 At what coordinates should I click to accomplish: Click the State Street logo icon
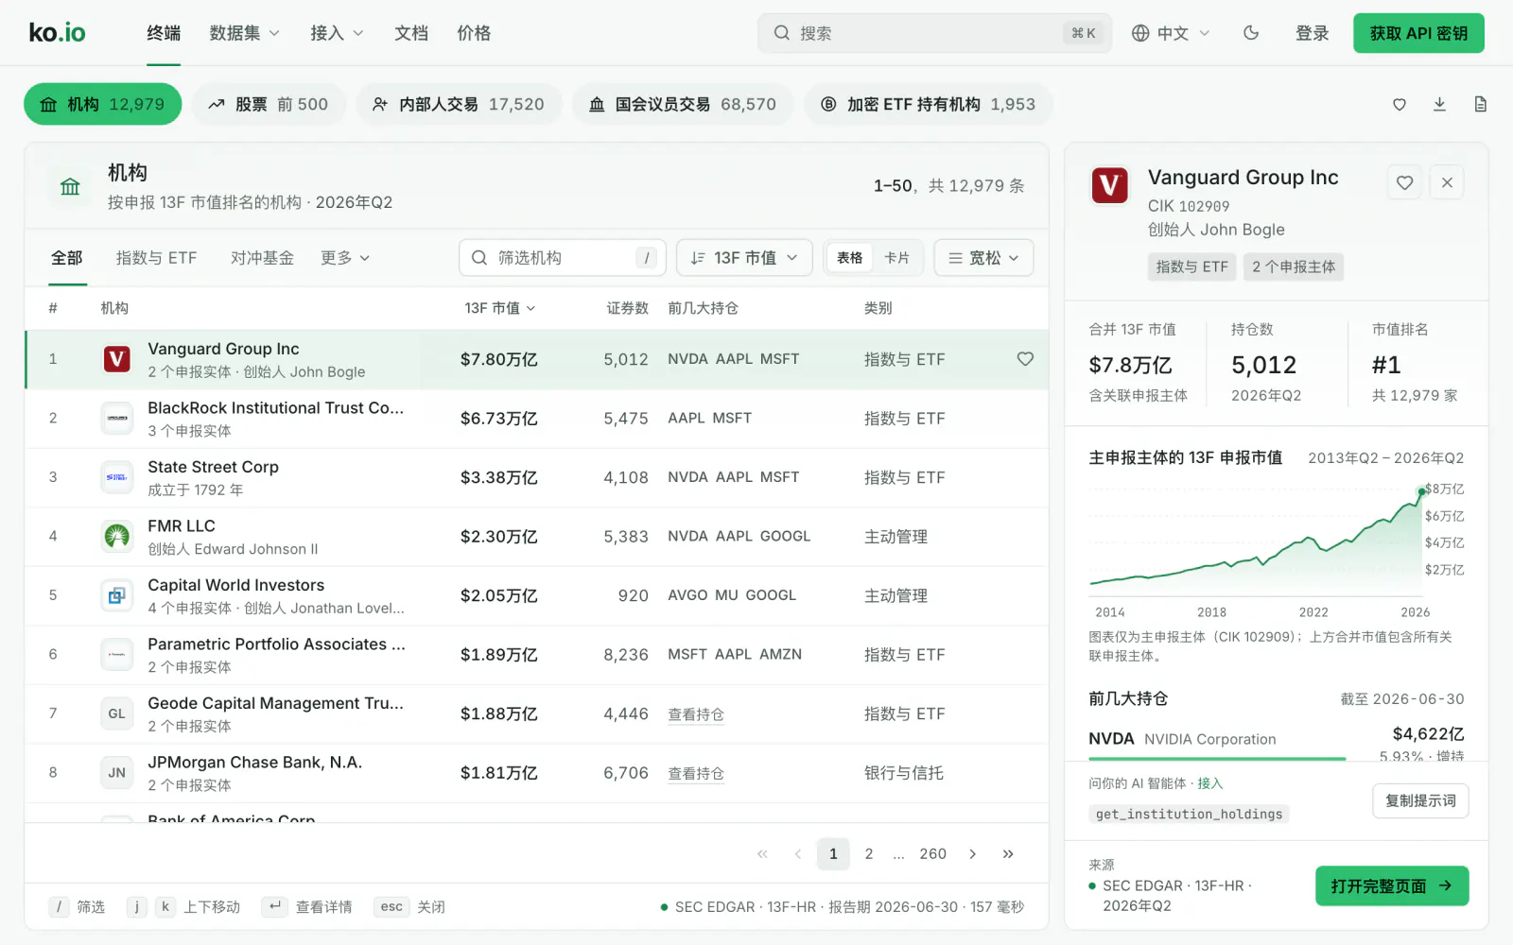pos(117,477)
